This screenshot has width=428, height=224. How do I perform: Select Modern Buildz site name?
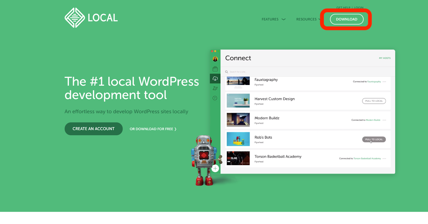tap(267, 118)
